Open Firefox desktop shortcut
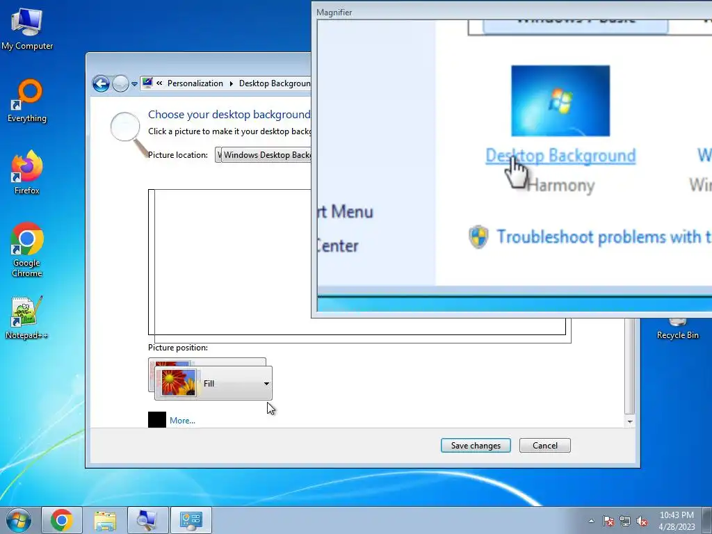The height and width of the screenshot is (534, 712). coord(27,172)
